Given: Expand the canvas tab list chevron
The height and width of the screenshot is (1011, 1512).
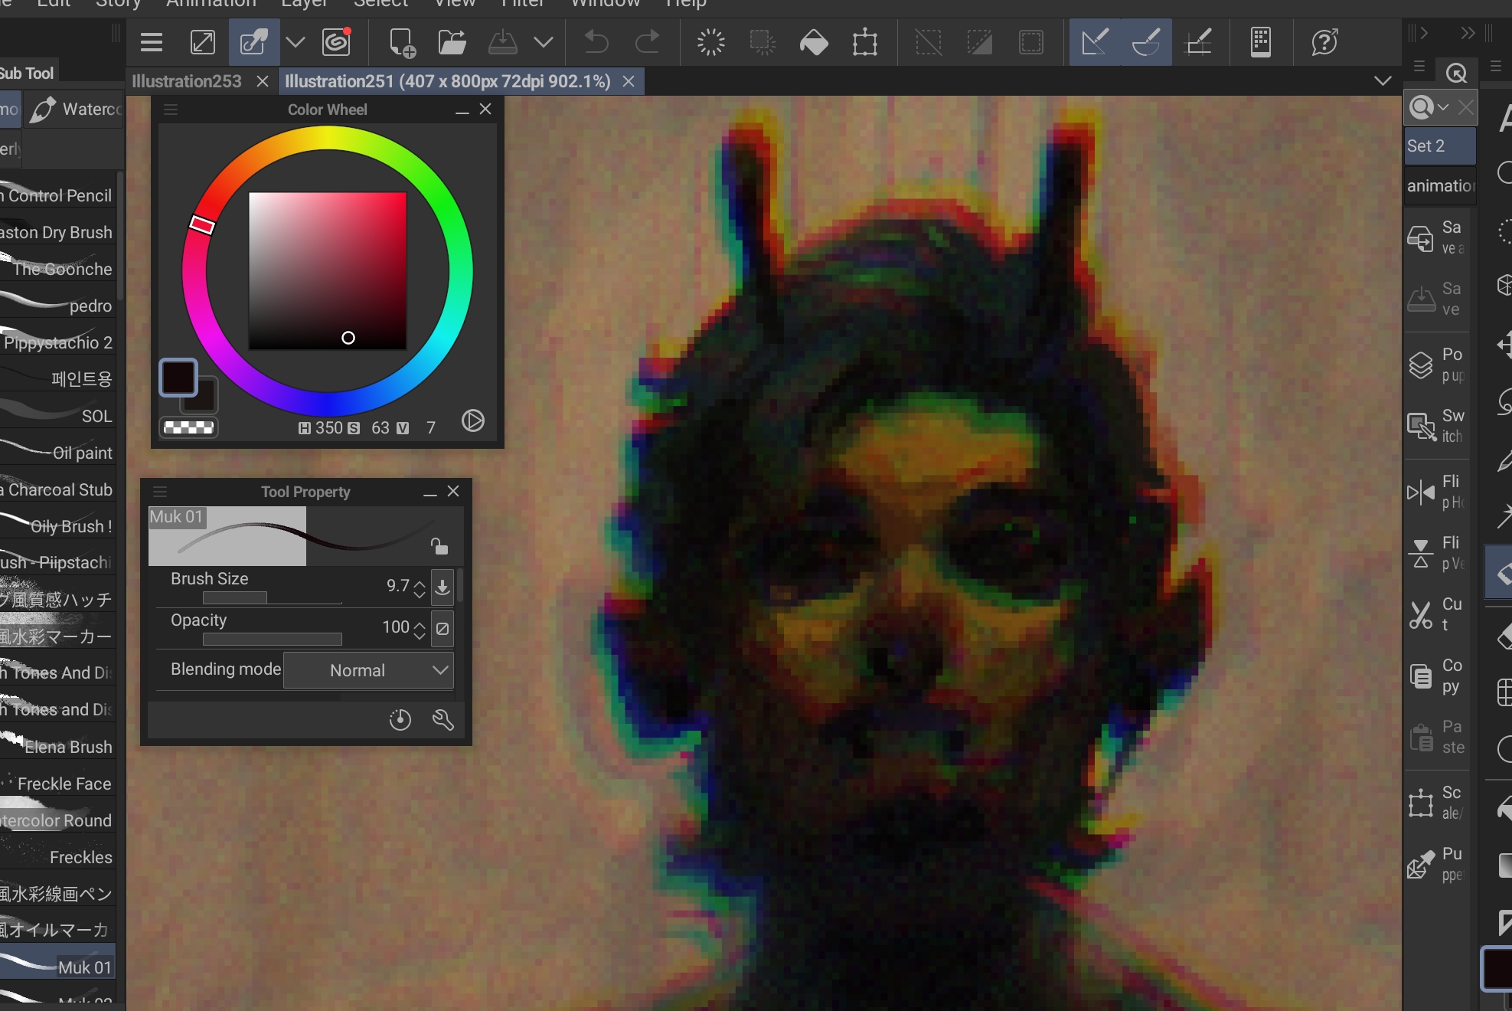Looking at the screenshot, I should [1382, 80].
